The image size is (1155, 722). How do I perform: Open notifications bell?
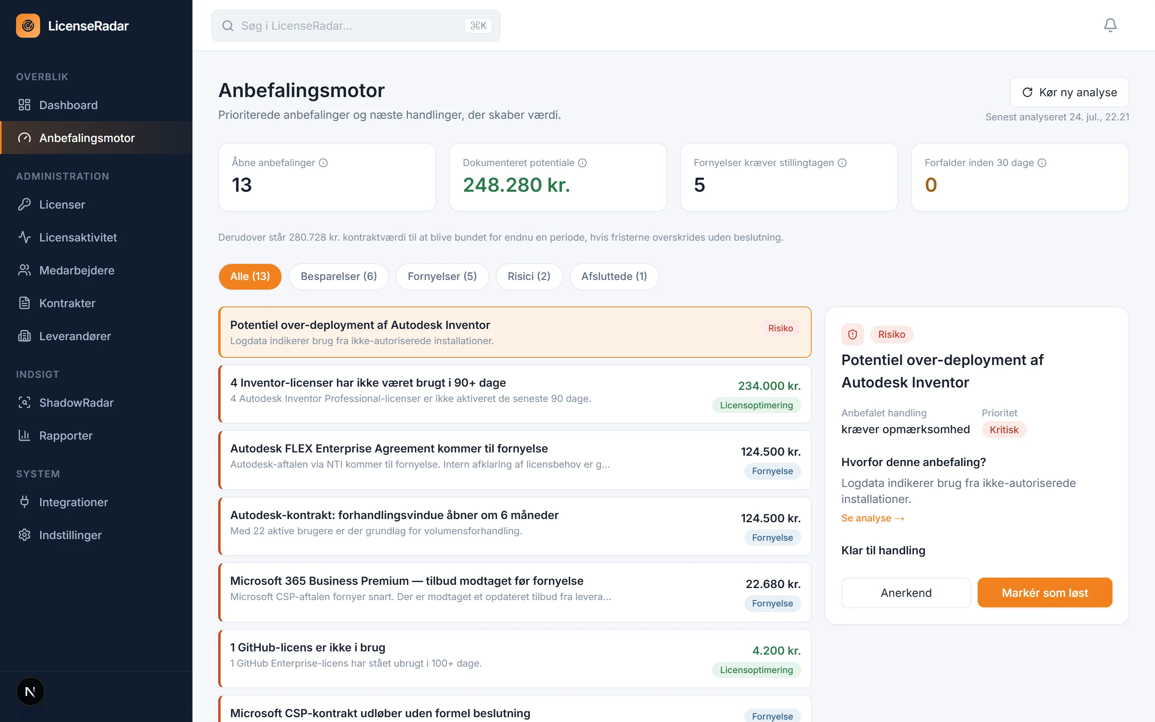(1110, 25)
